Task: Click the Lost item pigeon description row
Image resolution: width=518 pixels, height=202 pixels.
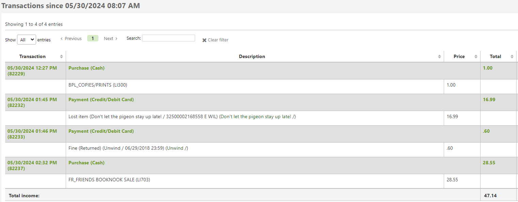Action: (182, 117)
